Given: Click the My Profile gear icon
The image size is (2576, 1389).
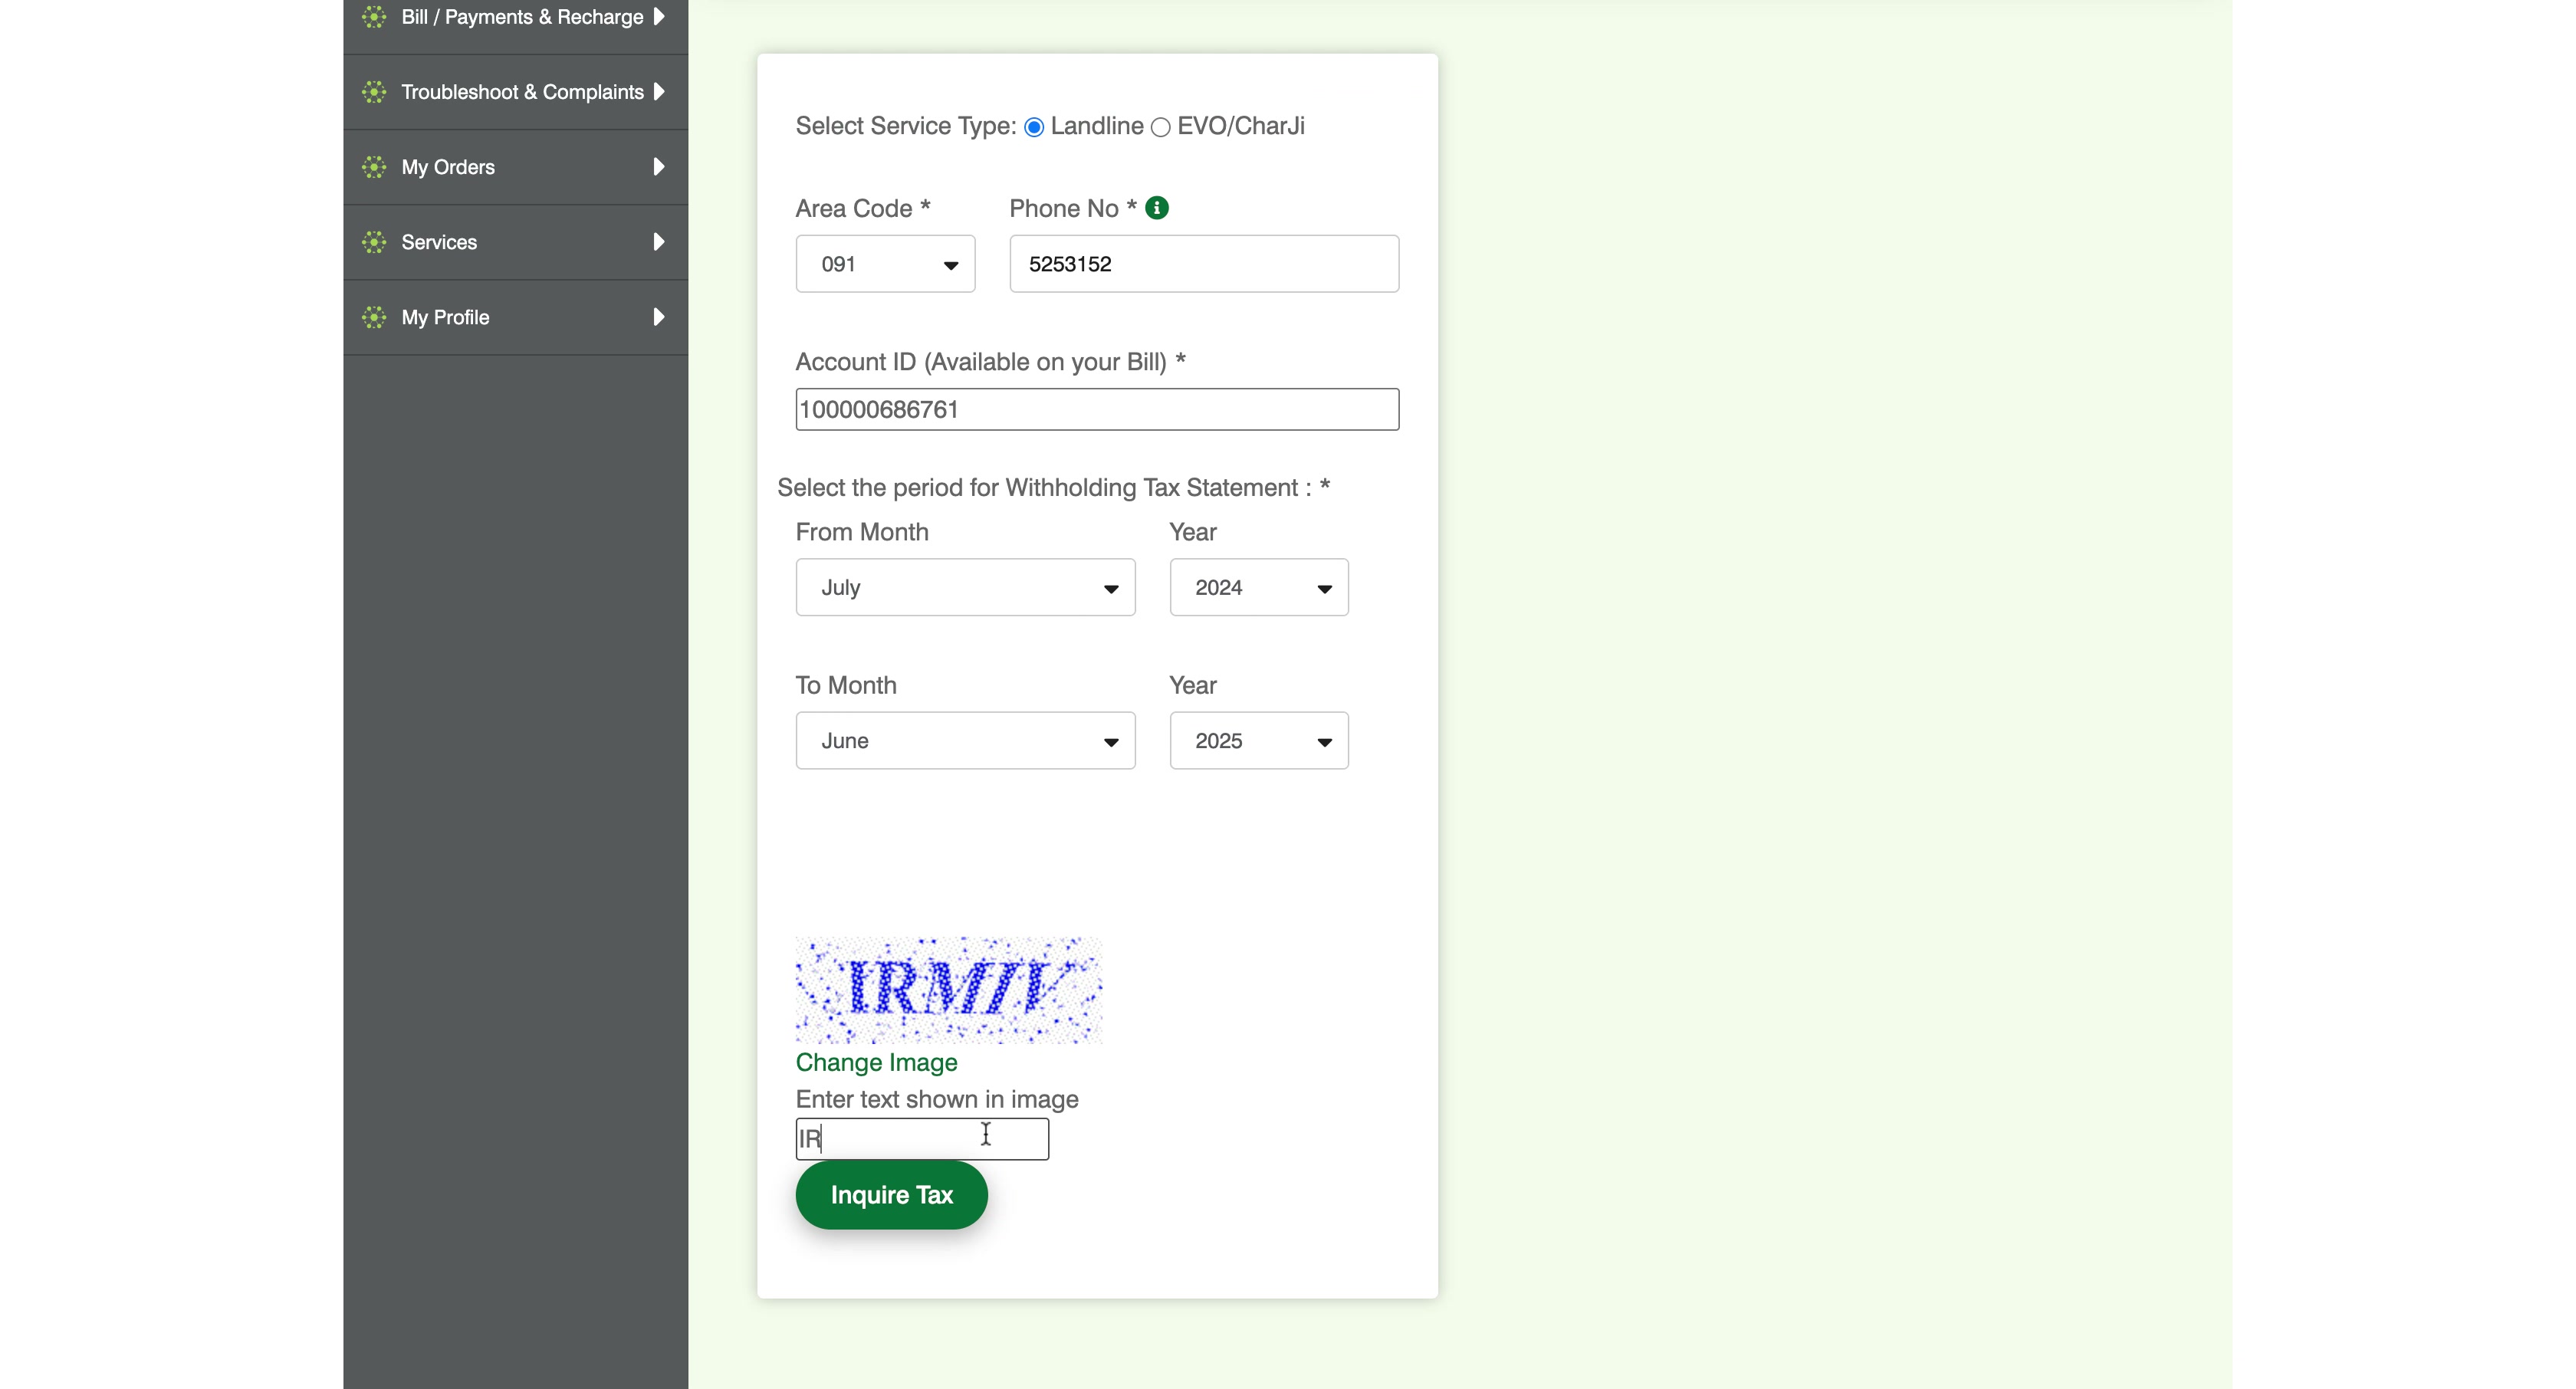Looking at the screenshot, I should (x=374, y=317).
